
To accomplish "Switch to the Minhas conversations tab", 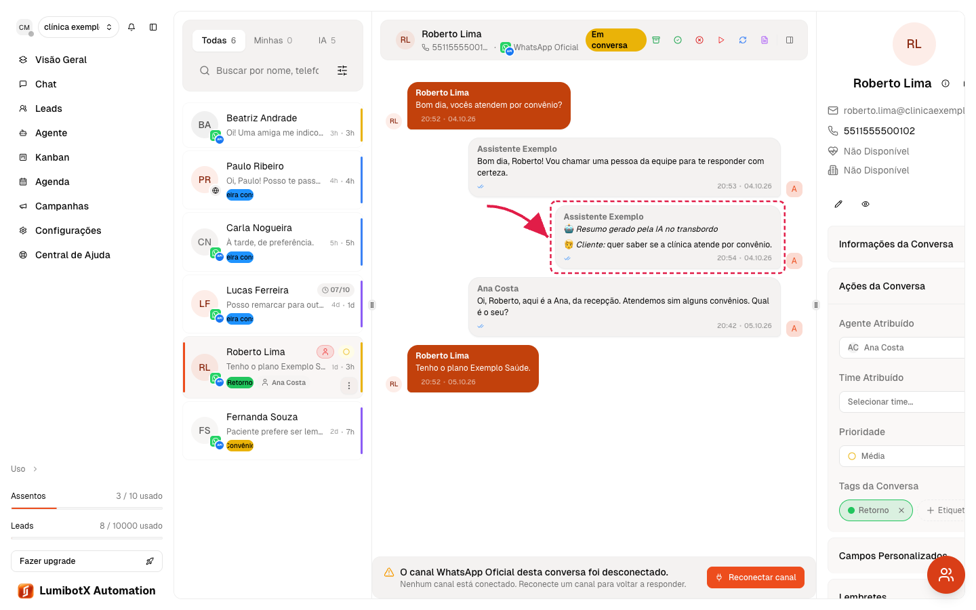I will 273,41.
